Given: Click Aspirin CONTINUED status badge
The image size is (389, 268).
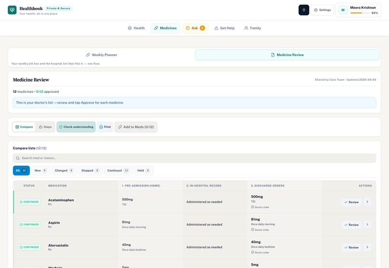Looking at the screenshot, I should pyautogui.click(x=29, y=224).
